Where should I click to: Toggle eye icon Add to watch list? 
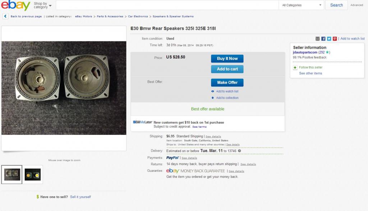pyautogui.click(x=213, y=91)
